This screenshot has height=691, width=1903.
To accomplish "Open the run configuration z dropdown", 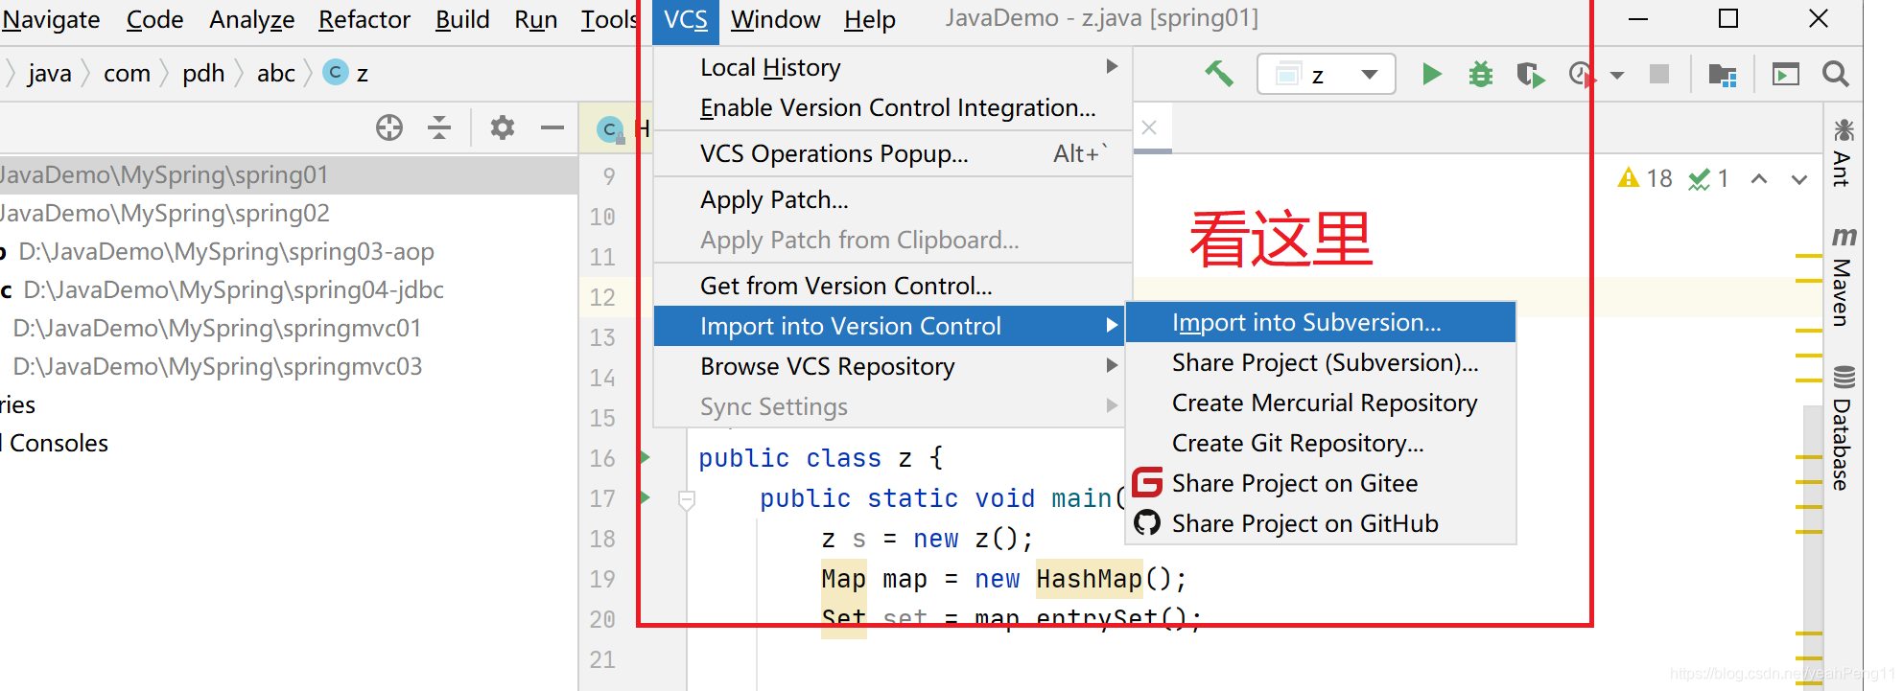I will (x=1326, y=75).
